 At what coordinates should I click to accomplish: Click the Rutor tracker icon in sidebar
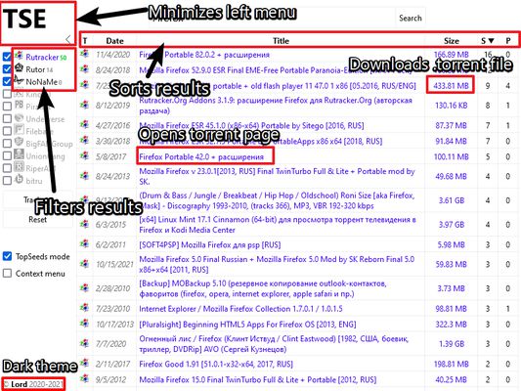pos(20,68)
